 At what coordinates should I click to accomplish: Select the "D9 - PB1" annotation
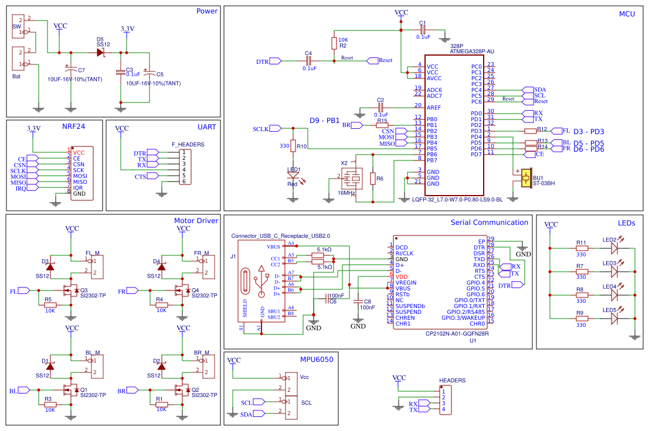coord(325,121)
